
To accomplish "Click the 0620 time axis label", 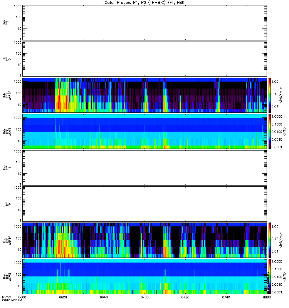I will coord(63,297).
